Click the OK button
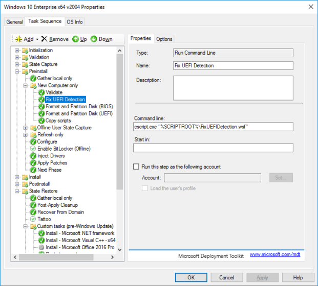Screen dimensions: 318x286 click(x=191, y=277)
